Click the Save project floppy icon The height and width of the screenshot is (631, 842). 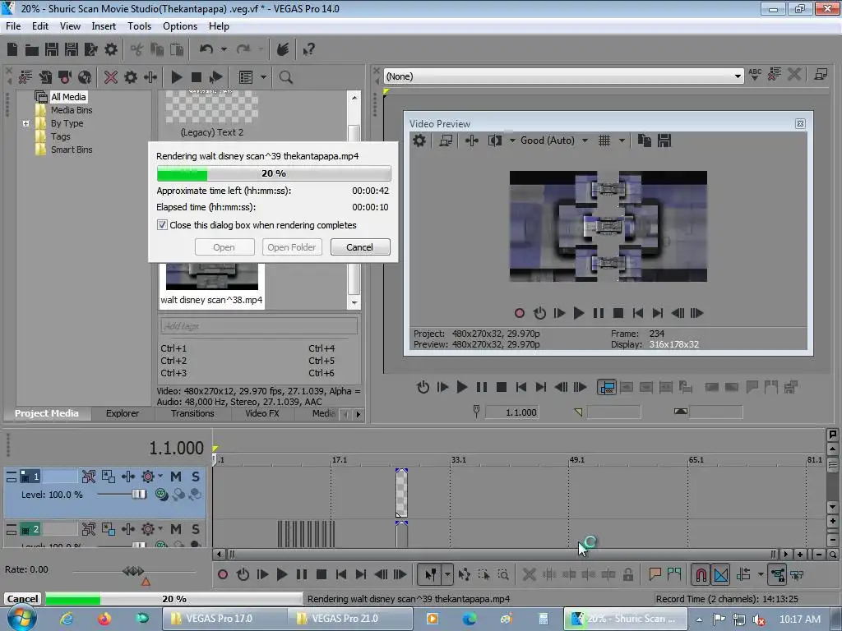(x=52, y=49)
